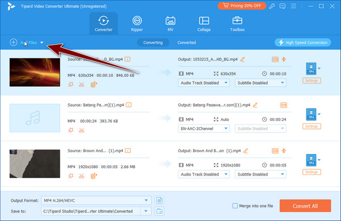Open the Save to path dropdown
The height and width of the screenshot is (221, 341).
(145, 211)
